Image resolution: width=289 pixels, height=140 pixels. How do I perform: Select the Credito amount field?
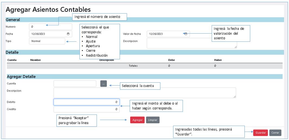click(x=86, y=109)
